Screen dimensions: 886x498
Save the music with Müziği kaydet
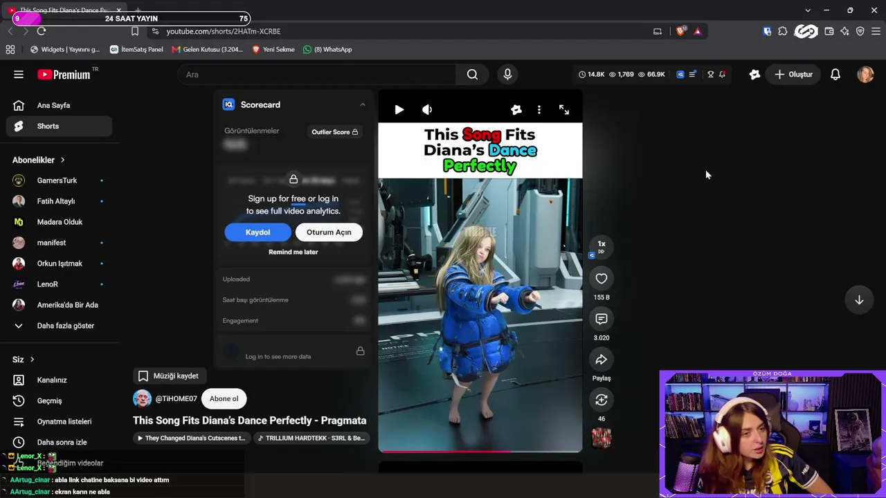169,376
